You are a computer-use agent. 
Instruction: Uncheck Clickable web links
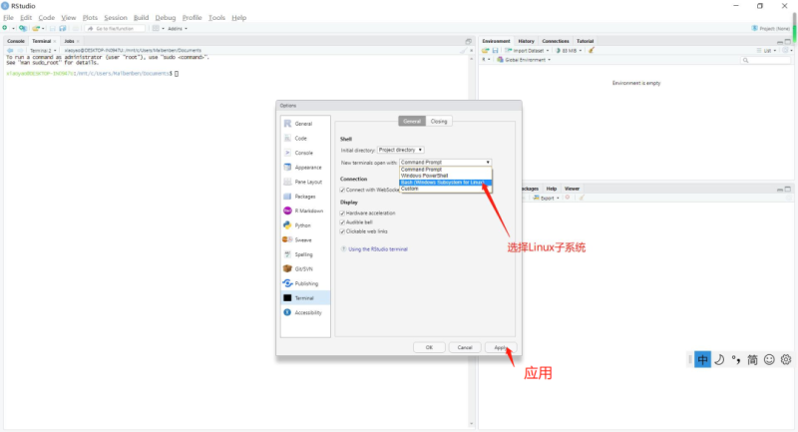coord(343,231)
